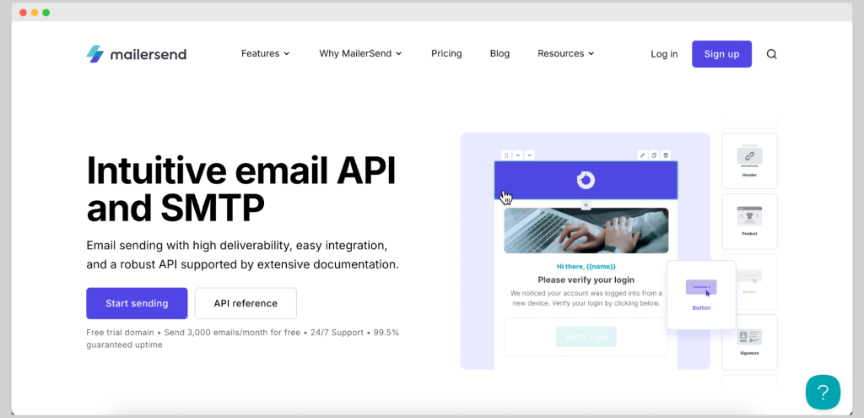
Task: Click the floating Button block card
Action: coord(701,295)
